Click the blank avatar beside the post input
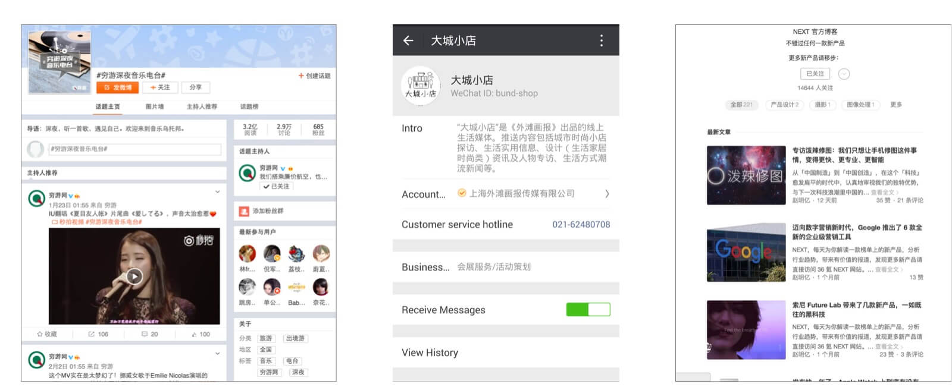This screenshot has height=390, width=952. point(36,149)
